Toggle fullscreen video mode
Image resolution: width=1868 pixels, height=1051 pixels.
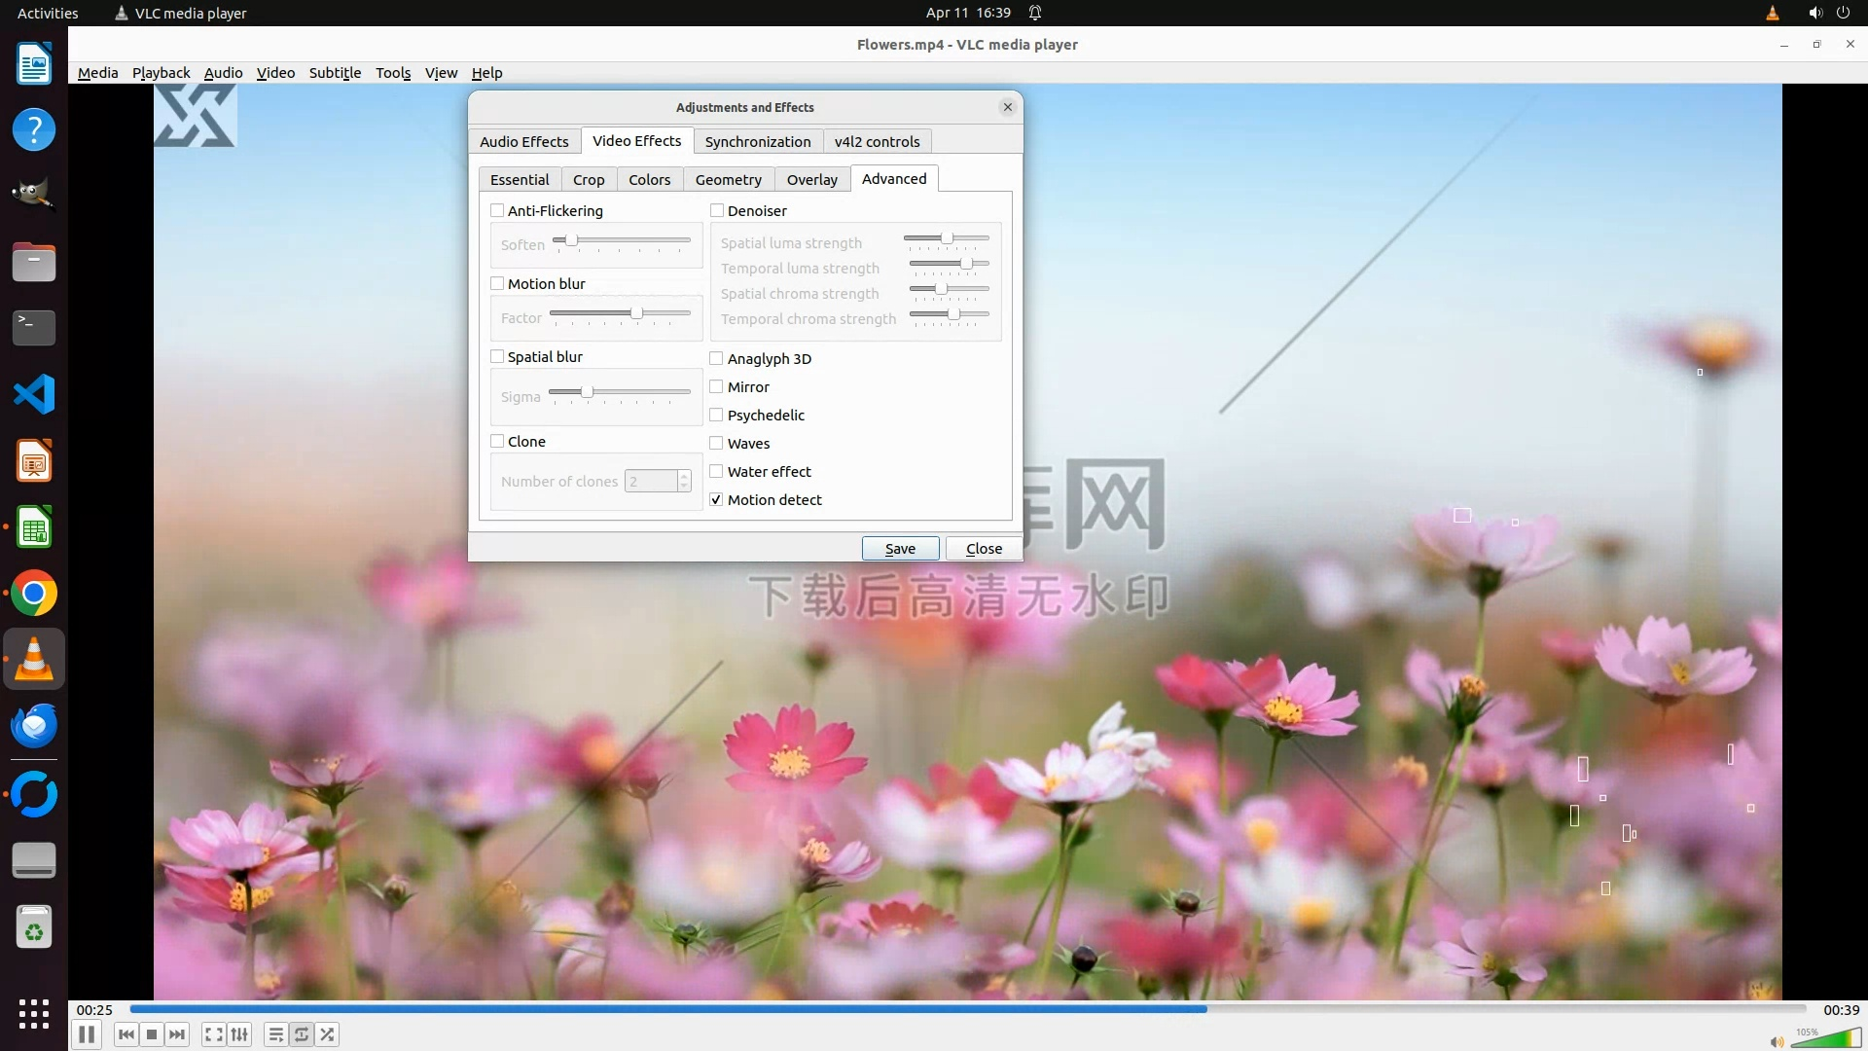pyautogui.click(x=213, y=1034)
